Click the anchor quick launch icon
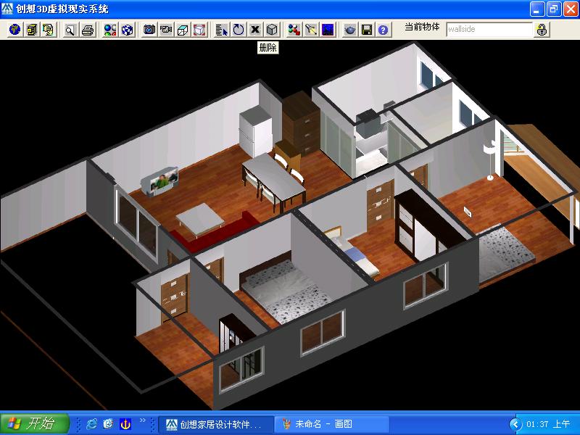This screenshot has height=435, width=580. click(x=125, y=424)
